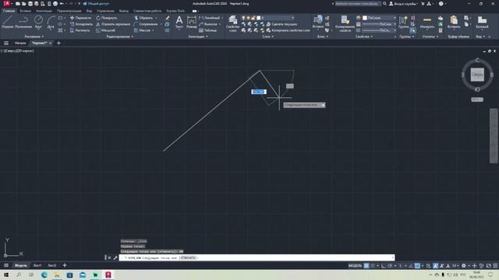Toggle grid display in status bar

[366, 266]
